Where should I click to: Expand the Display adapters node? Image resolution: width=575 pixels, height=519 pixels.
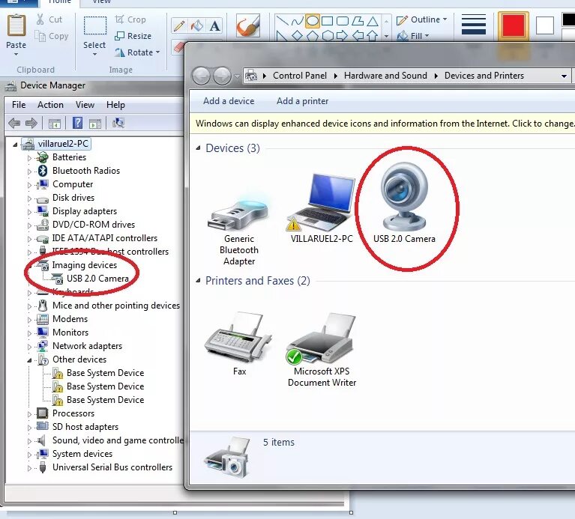point(29,212)
